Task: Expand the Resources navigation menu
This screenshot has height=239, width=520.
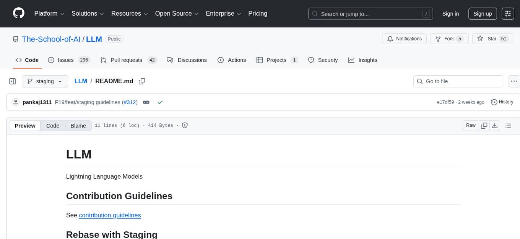Action: 129,13
